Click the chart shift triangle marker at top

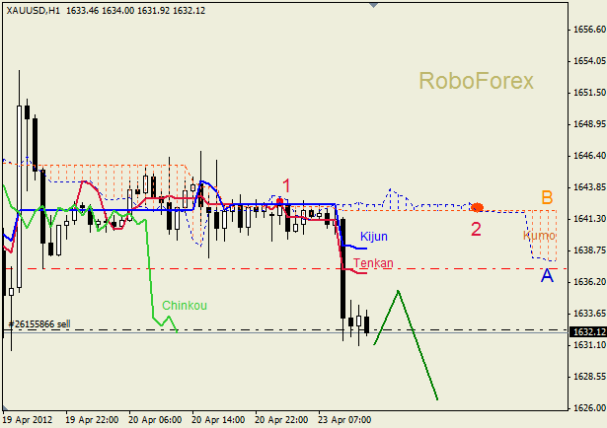[373, 5]
